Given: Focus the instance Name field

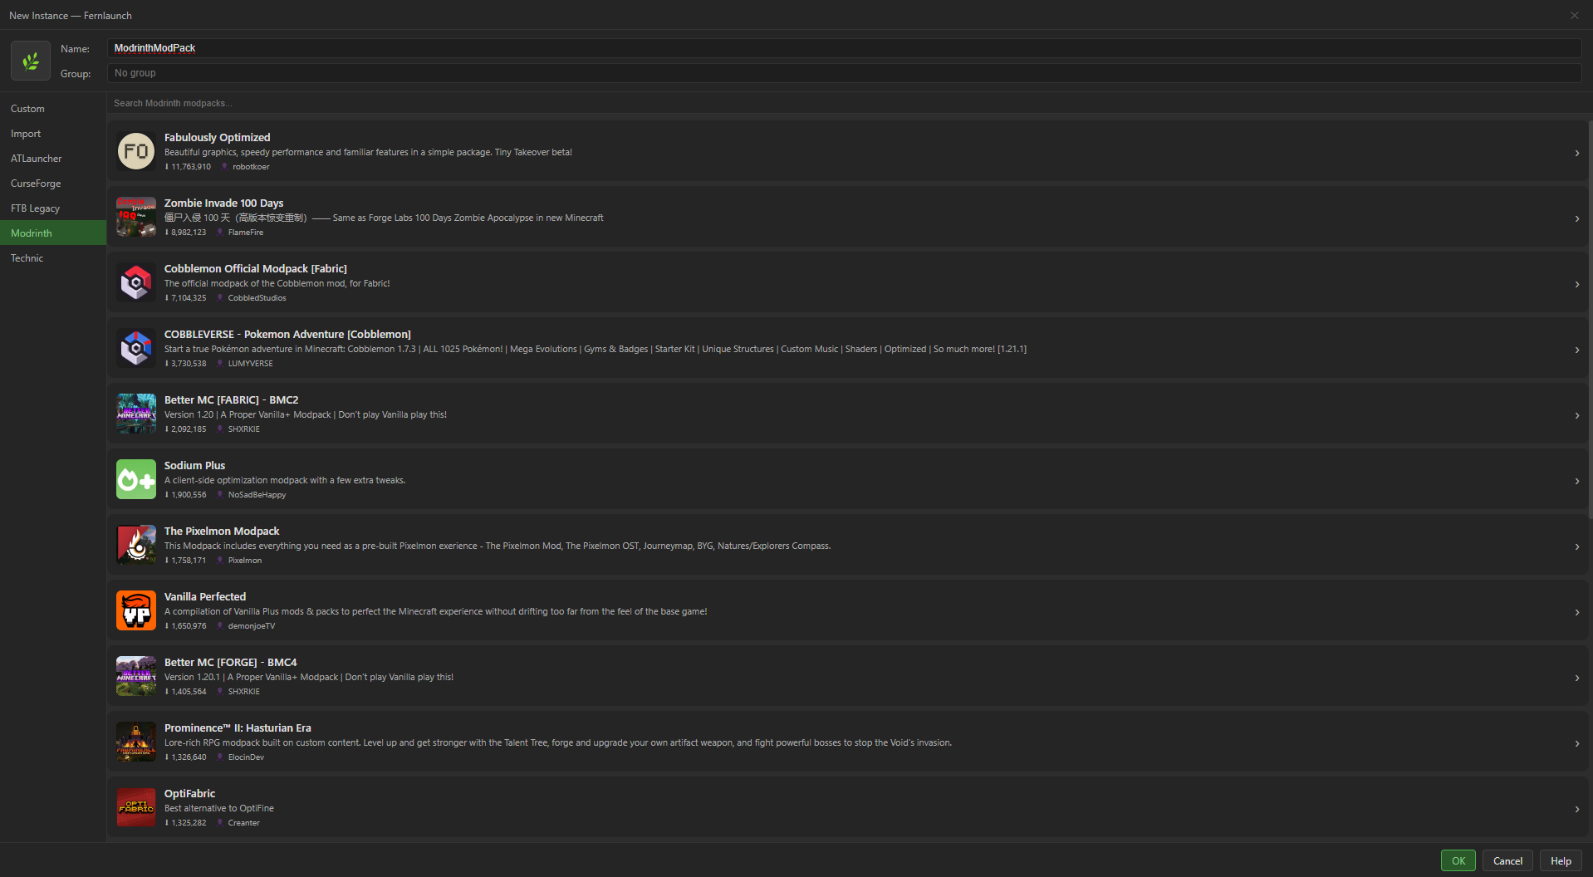Looking at the screenshot, I should point(844,48).
